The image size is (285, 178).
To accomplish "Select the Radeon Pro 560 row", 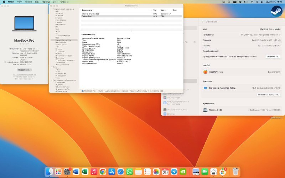I will pyautogui.click(x=131, y=16).
